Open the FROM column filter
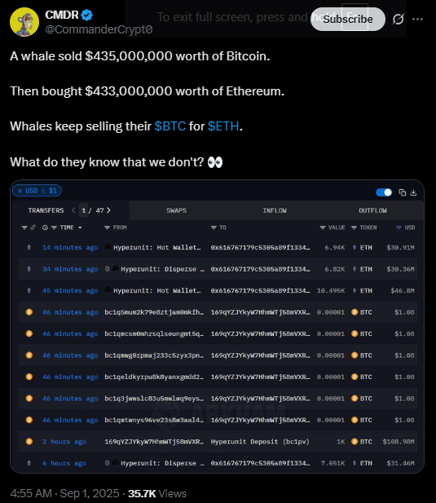The height and width of the screenshot is (503, 436). [107, 227]
